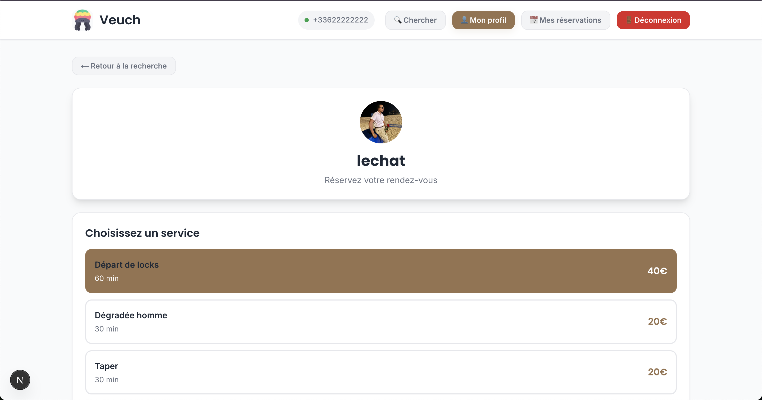Open the Chercher search page
The height and width of the screenshot is (400, 762).
(415, 20)
